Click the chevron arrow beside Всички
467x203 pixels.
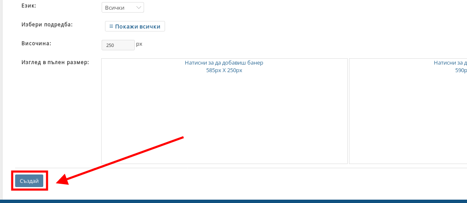pos(139,8)
